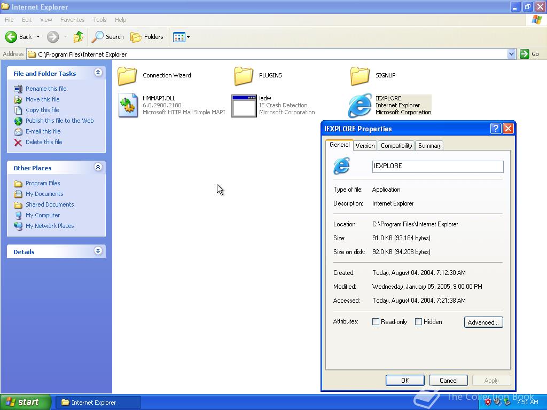547x410 pixels.
Task: Click Delete this file
Action: pyautogui.click(x=44, y=142)
